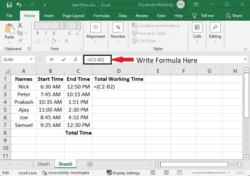Screen dimensions: 250x176
Task: Switch to the Formulas tab
Action: point(101,16)
